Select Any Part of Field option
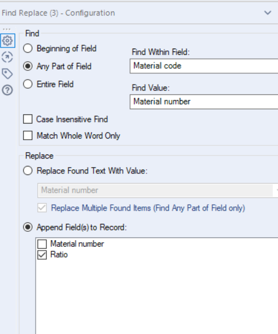278x334 pixels. coord(28,66)
